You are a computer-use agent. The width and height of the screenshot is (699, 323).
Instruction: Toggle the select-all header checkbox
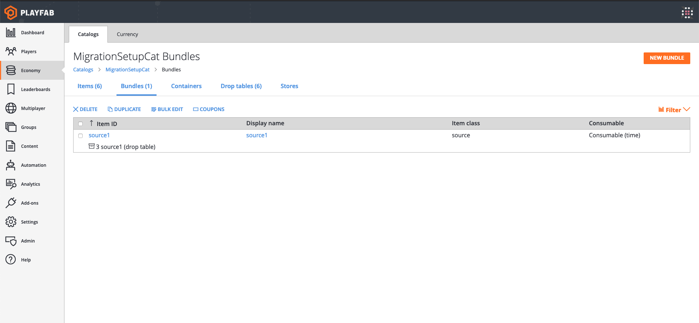pyautogui.click(x=80, y=124)
